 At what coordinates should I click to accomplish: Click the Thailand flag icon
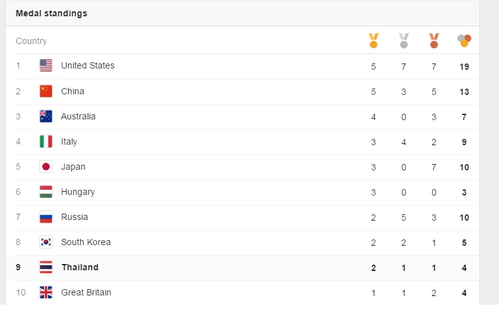(x=46, y=267)
